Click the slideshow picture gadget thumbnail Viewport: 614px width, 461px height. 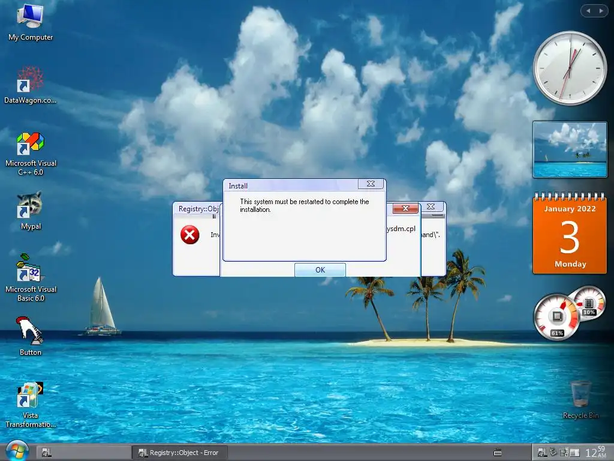(570, 149)
